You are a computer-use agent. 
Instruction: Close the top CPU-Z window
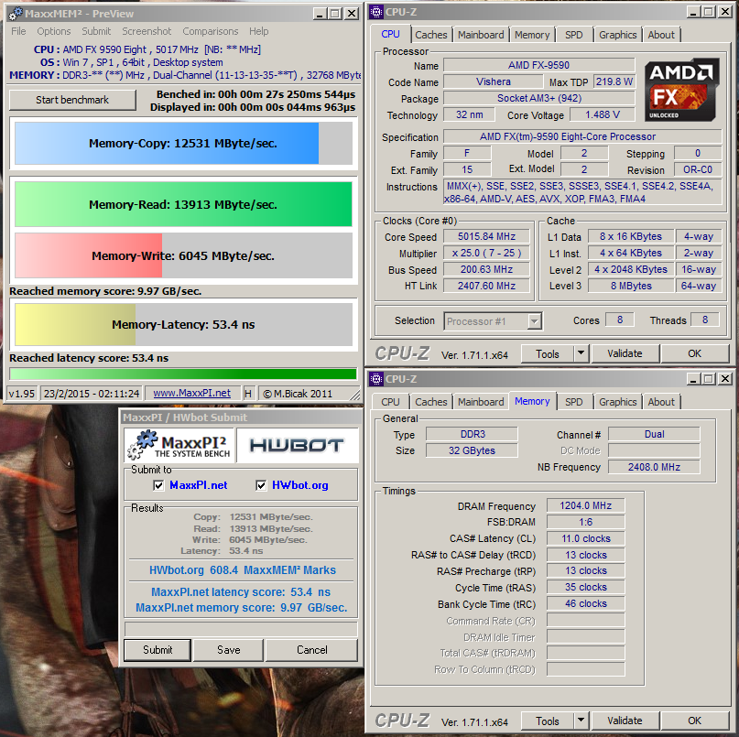tap(725, 12)
